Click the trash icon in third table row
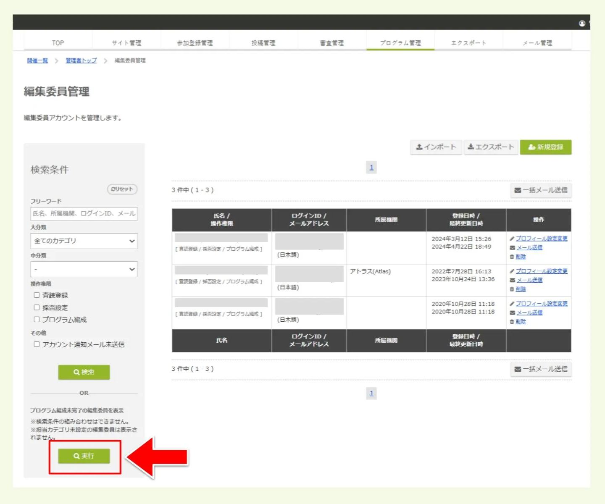The image size is (605, 504). coord(512,322)
